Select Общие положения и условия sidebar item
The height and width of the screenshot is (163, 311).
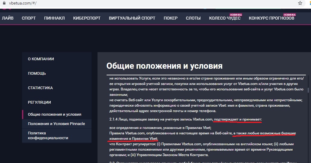click(x=57, y=114)
